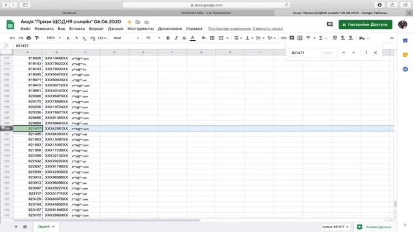Toggle bold formatting
The height and width of the screenshot is (232, 413).
(x=168, y=38)
